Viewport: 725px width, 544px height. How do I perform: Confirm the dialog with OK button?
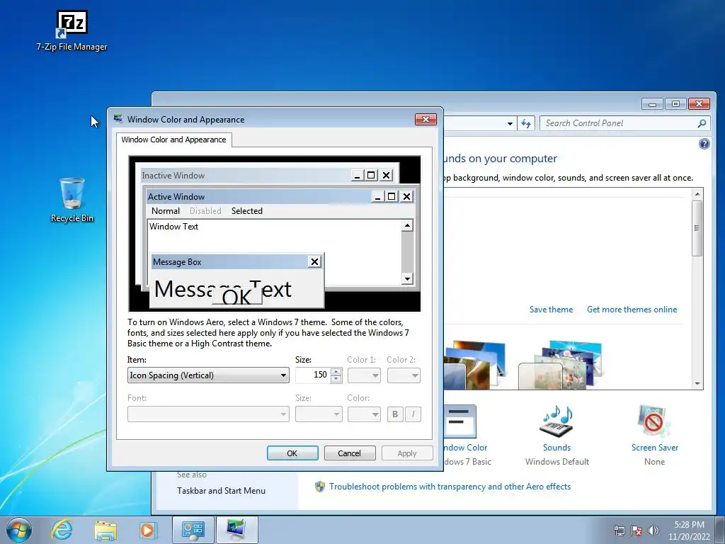coord(292,453)
